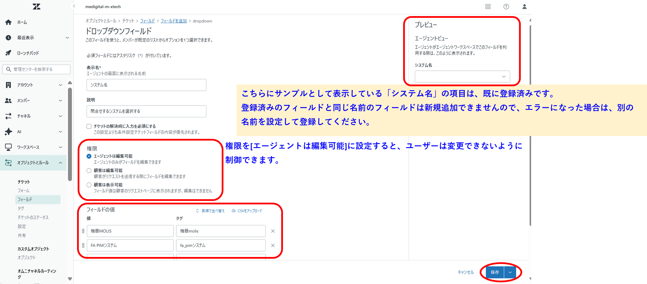Screen dimensions: 647x284
Task: Open the products grid icon
Action: [488, 7]
